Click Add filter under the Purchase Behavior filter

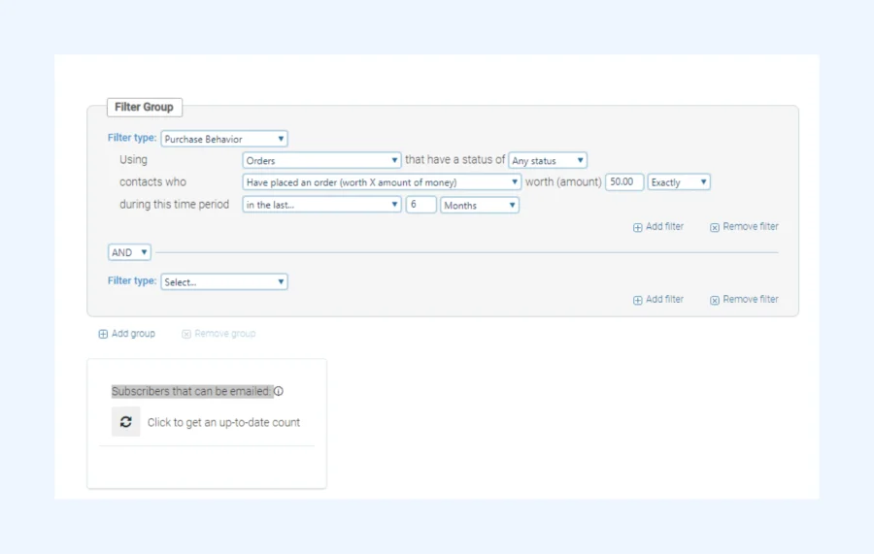[x=658, y=227]
